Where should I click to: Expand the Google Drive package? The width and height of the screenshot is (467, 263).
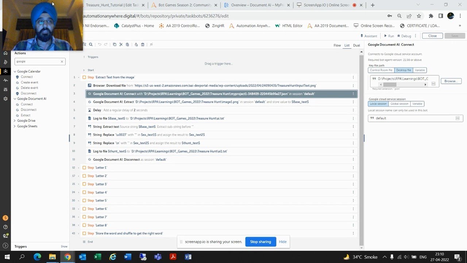pyautogui.click(x=15, y=121)
